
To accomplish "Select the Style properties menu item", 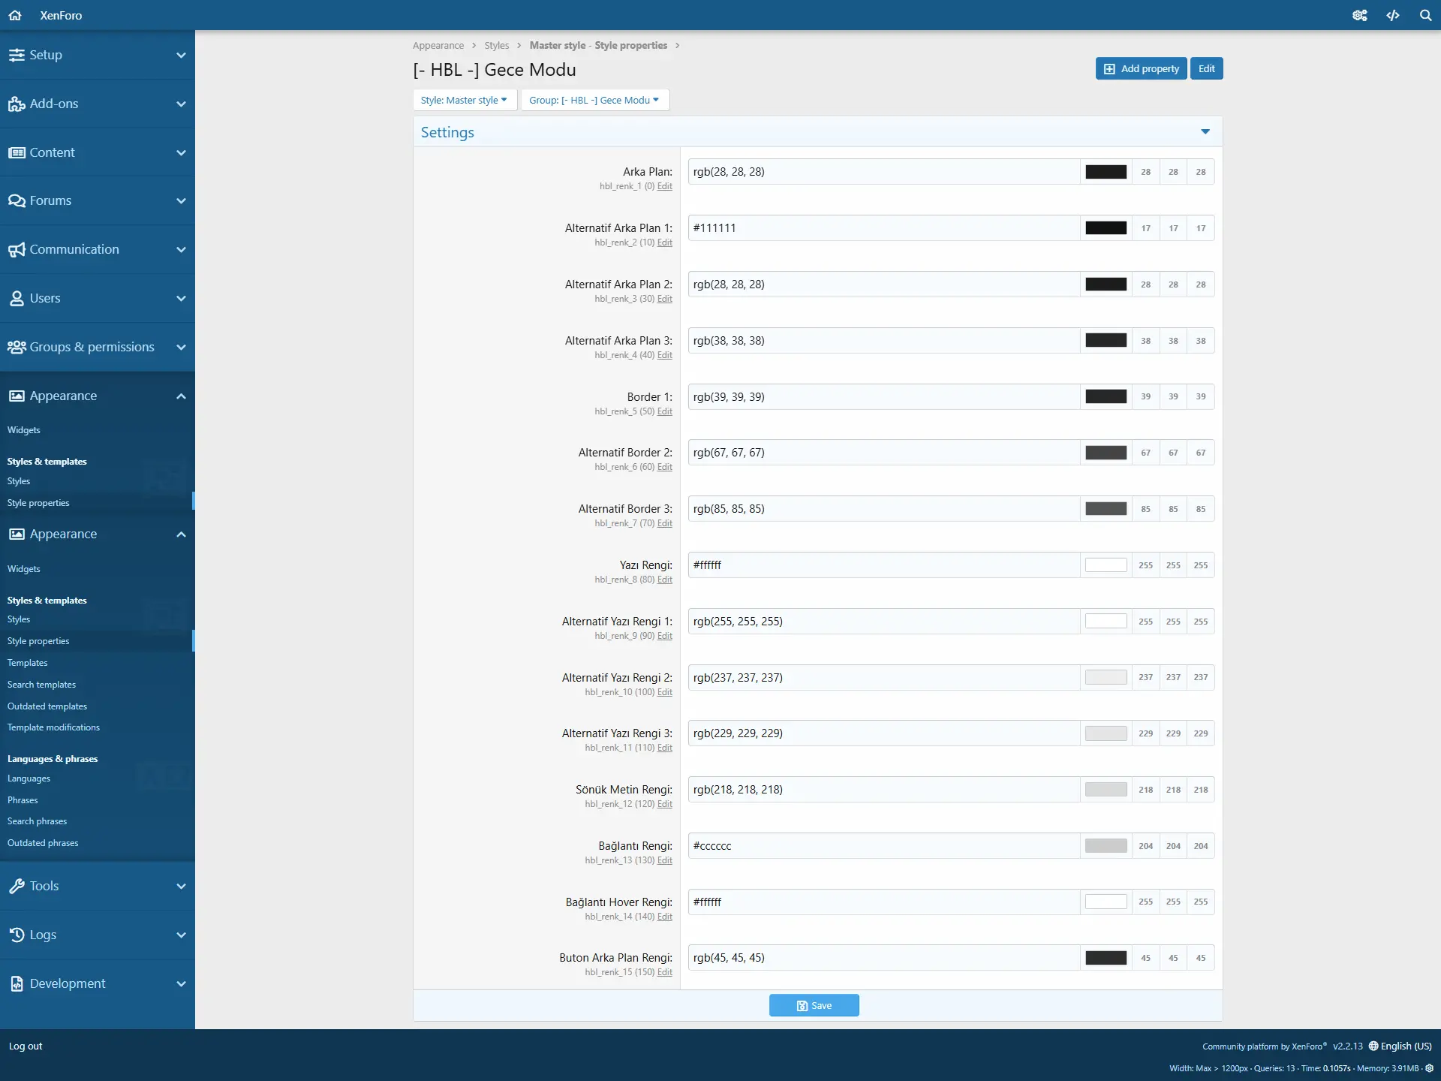I will coord(38,640).
